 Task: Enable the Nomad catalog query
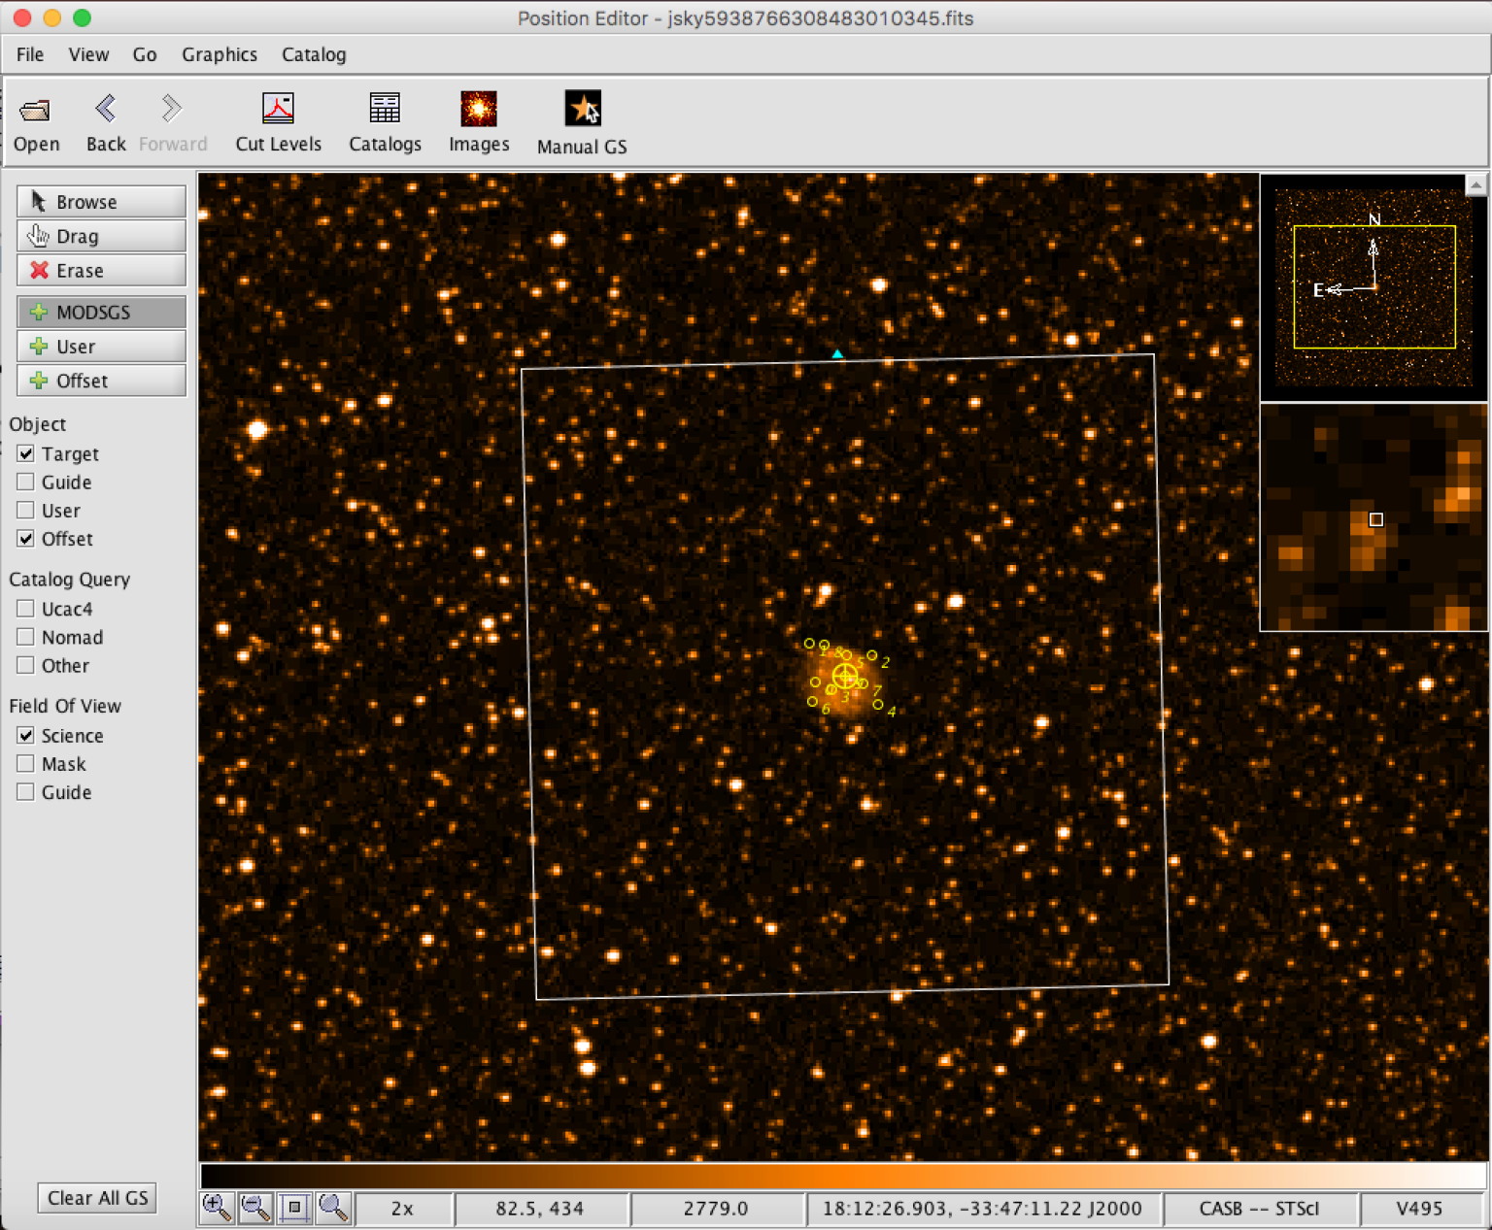[x=26, y=637]
